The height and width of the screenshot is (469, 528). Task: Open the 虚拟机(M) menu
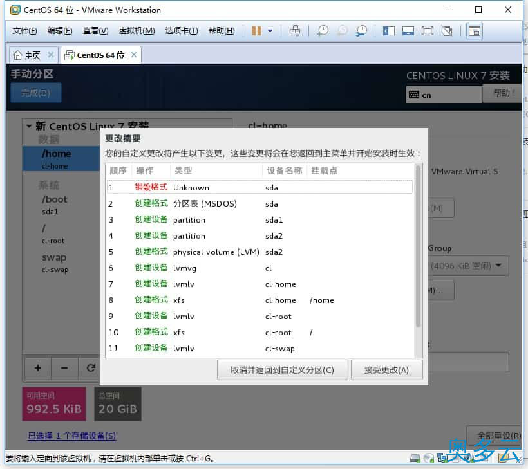coord(137,31)
